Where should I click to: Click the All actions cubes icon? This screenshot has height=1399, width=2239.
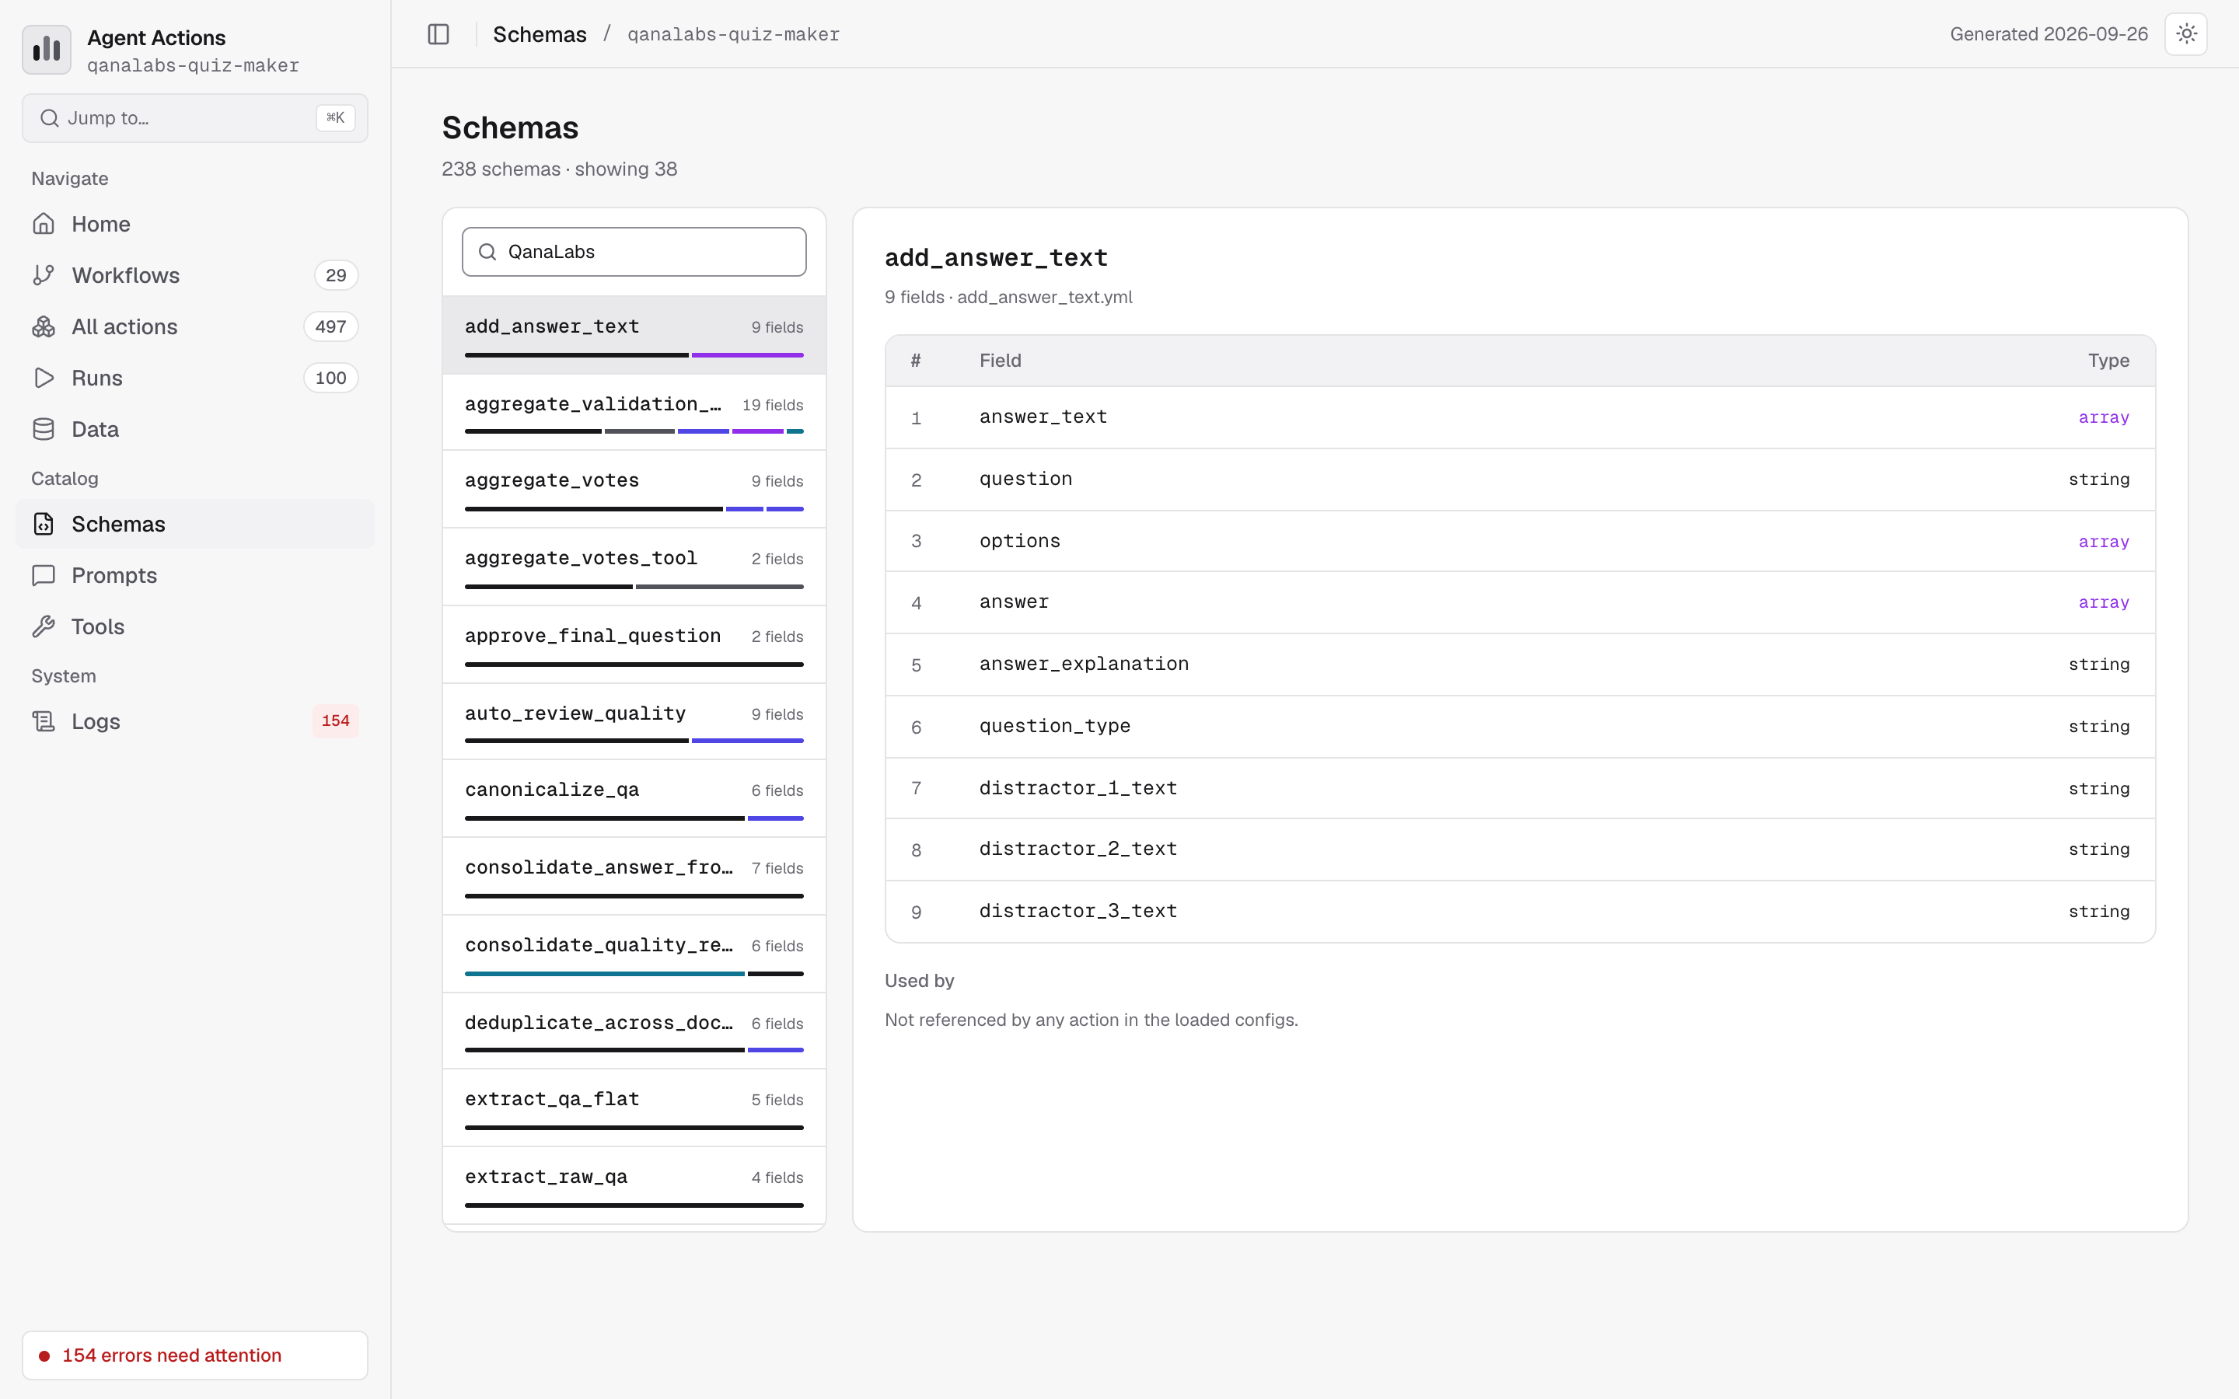click(44, 326)
